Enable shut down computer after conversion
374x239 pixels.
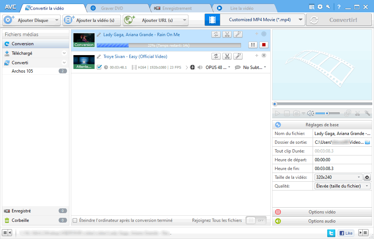[x=75, y=220]
